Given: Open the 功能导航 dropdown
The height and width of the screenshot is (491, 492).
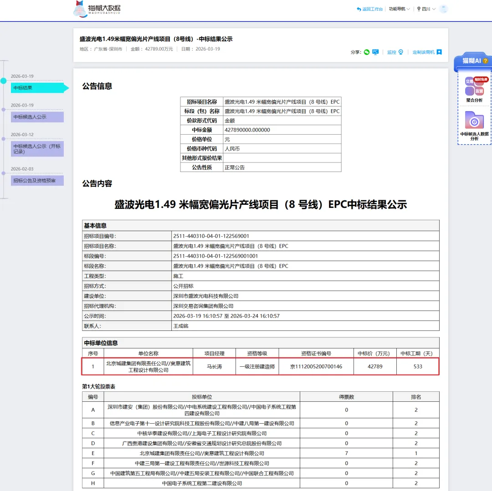Looking at the screenshot, I should (x=399, y=9).
